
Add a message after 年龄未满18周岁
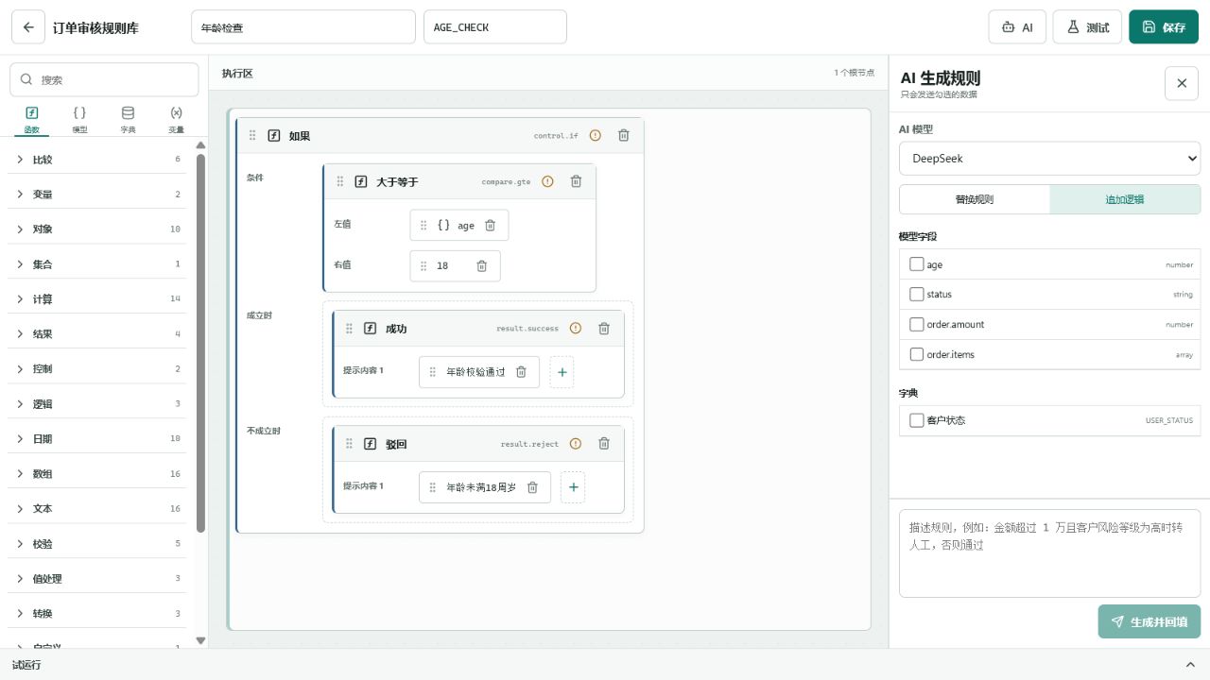pos(573,487)
